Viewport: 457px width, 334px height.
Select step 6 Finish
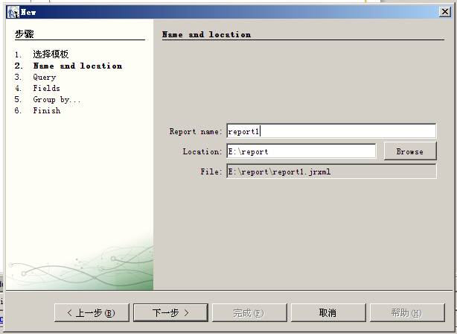point(47,110)
